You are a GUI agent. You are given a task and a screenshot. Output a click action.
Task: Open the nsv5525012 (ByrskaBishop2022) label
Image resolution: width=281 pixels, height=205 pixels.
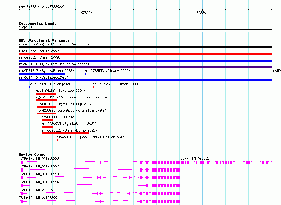pyautogui.click(x=69, y=130)
